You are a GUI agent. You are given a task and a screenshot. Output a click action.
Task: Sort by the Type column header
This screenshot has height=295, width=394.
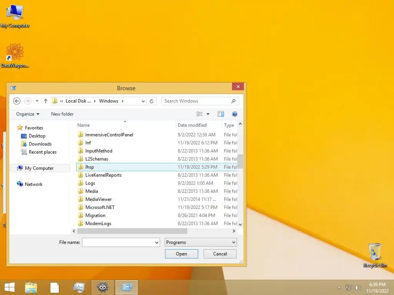tap(229, 125)
